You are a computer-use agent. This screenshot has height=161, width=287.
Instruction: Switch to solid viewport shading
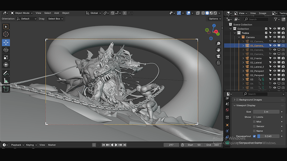coord(207,13)
